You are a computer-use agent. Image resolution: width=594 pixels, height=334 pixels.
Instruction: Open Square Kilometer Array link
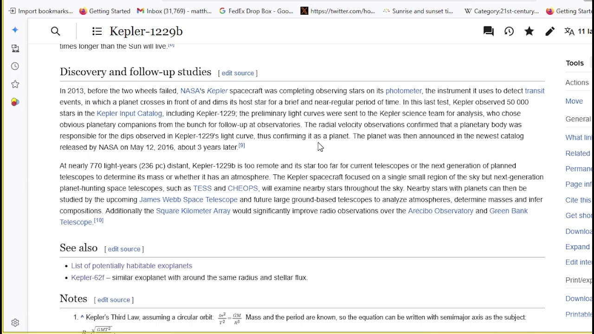[x=193, y=211]
